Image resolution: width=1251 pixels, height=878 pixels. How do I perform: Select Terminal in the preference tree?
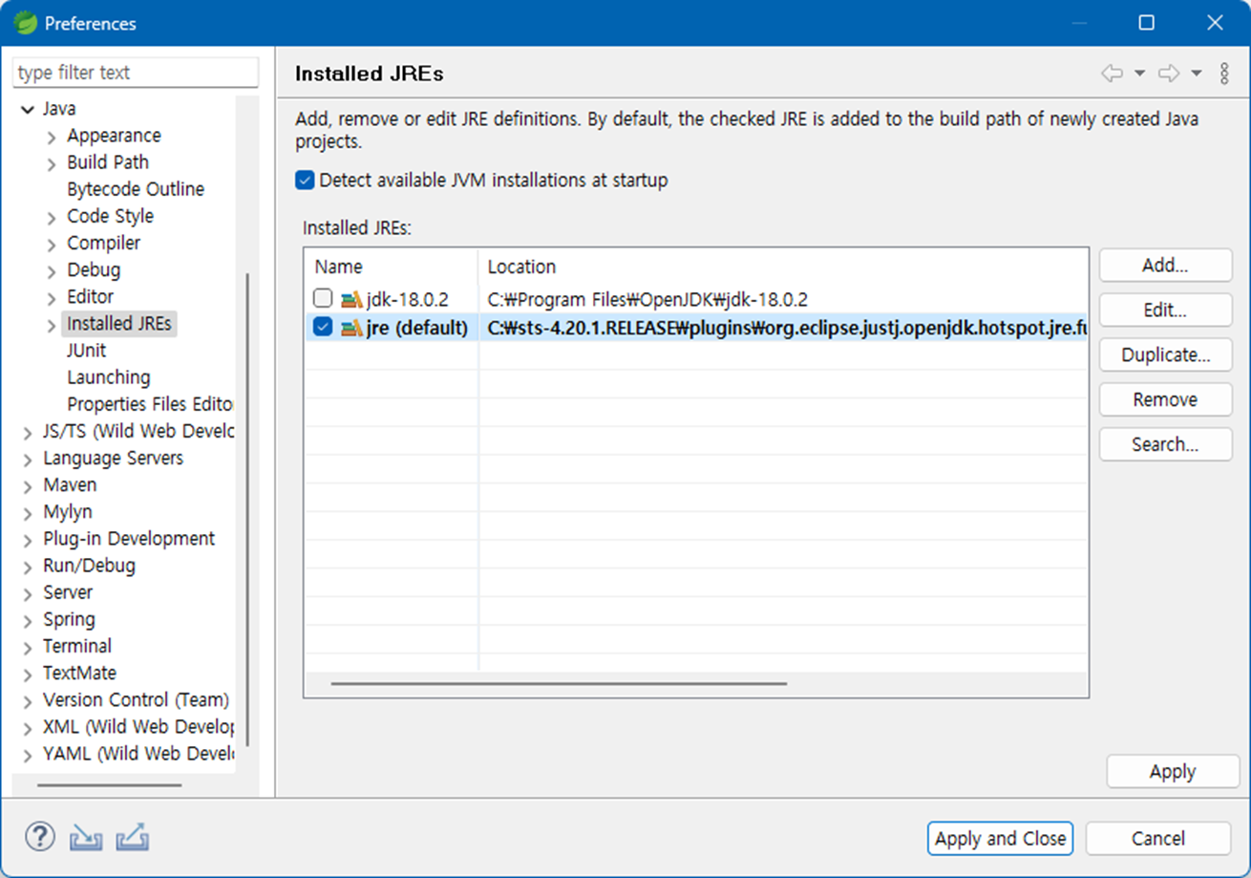[77, 646]
